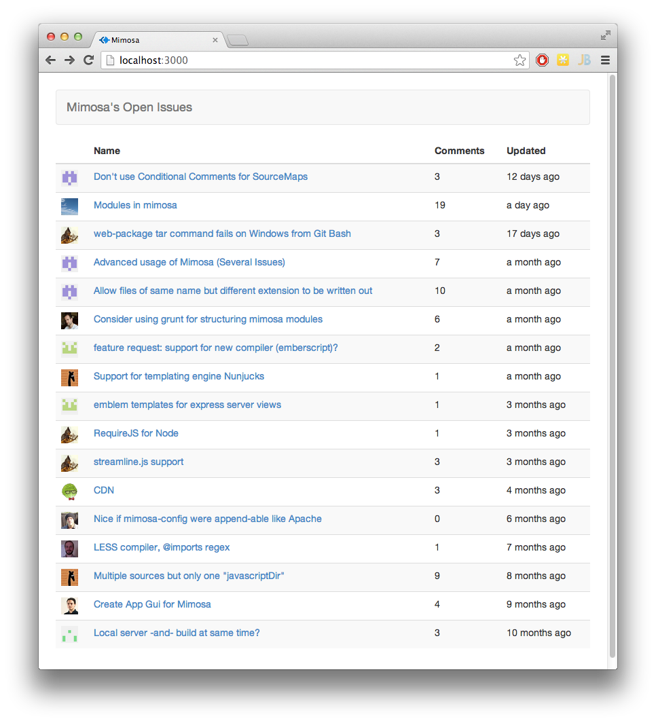This screenshot has height=723, width=656.
Task: Select the Mimosa browser tab
Action: click(x=157, y=40)
